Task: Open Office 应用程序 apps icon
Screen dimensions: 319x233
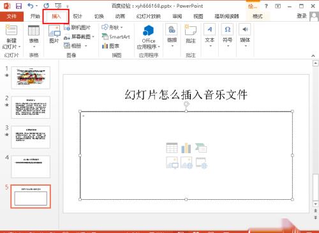Action: point(148,31)
